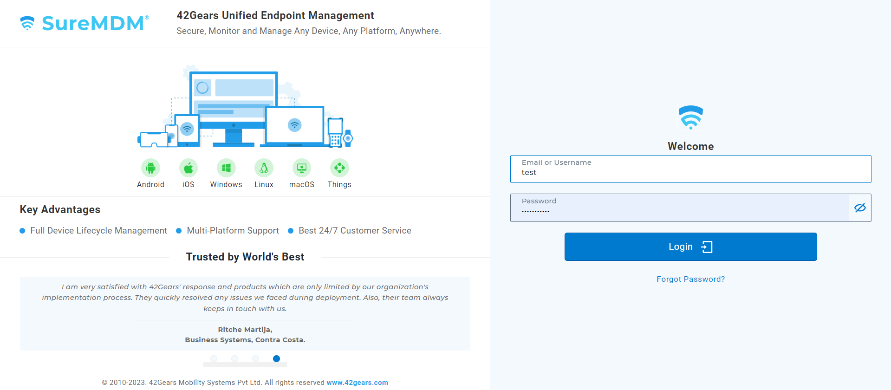Image resolution: width=891 pixels, height=390 pixels.
Task: Click the blue Login button
Action: coord(691,247)
